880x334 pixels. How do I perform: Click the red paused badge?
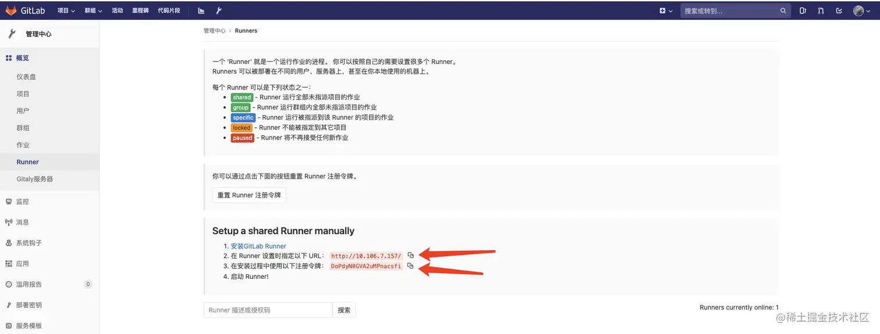[243, 138]
